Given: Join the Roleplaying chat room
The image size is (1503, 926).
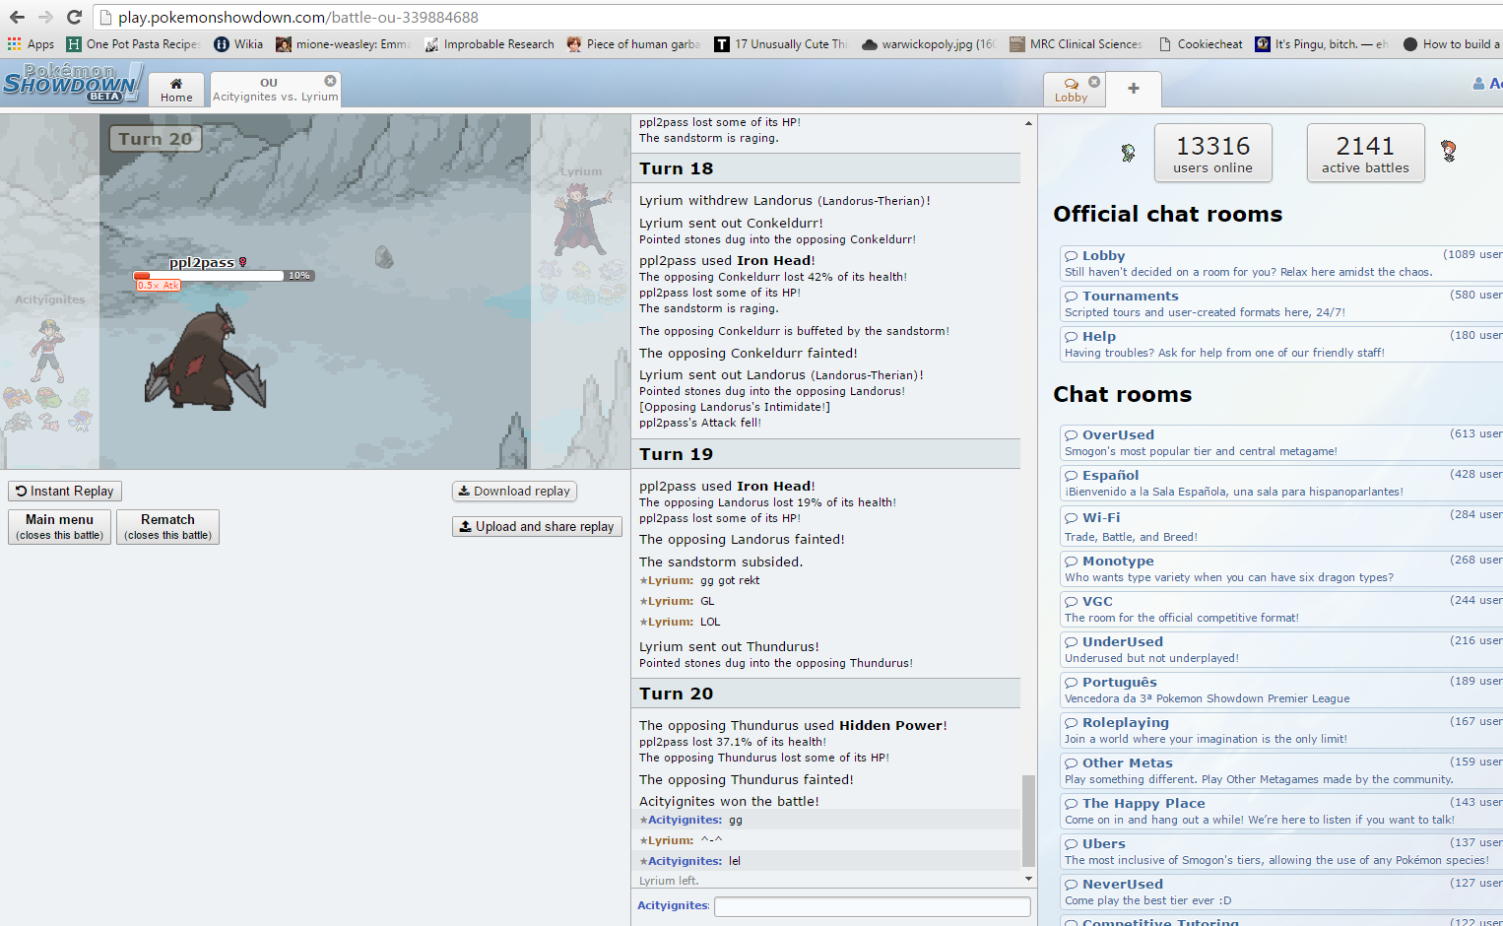Looking at the screenshot, I should 1280,730.
